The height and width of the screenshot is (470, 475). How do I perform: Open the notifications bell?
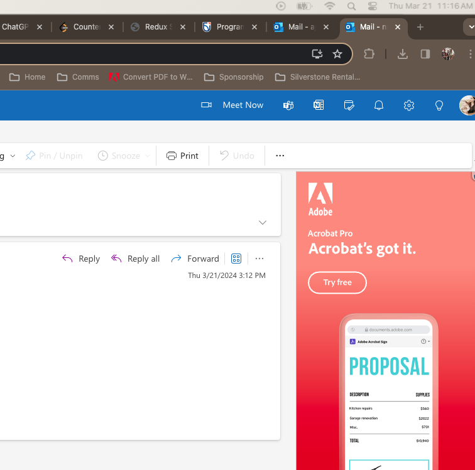pyautogui.click(x=379, y=105)
